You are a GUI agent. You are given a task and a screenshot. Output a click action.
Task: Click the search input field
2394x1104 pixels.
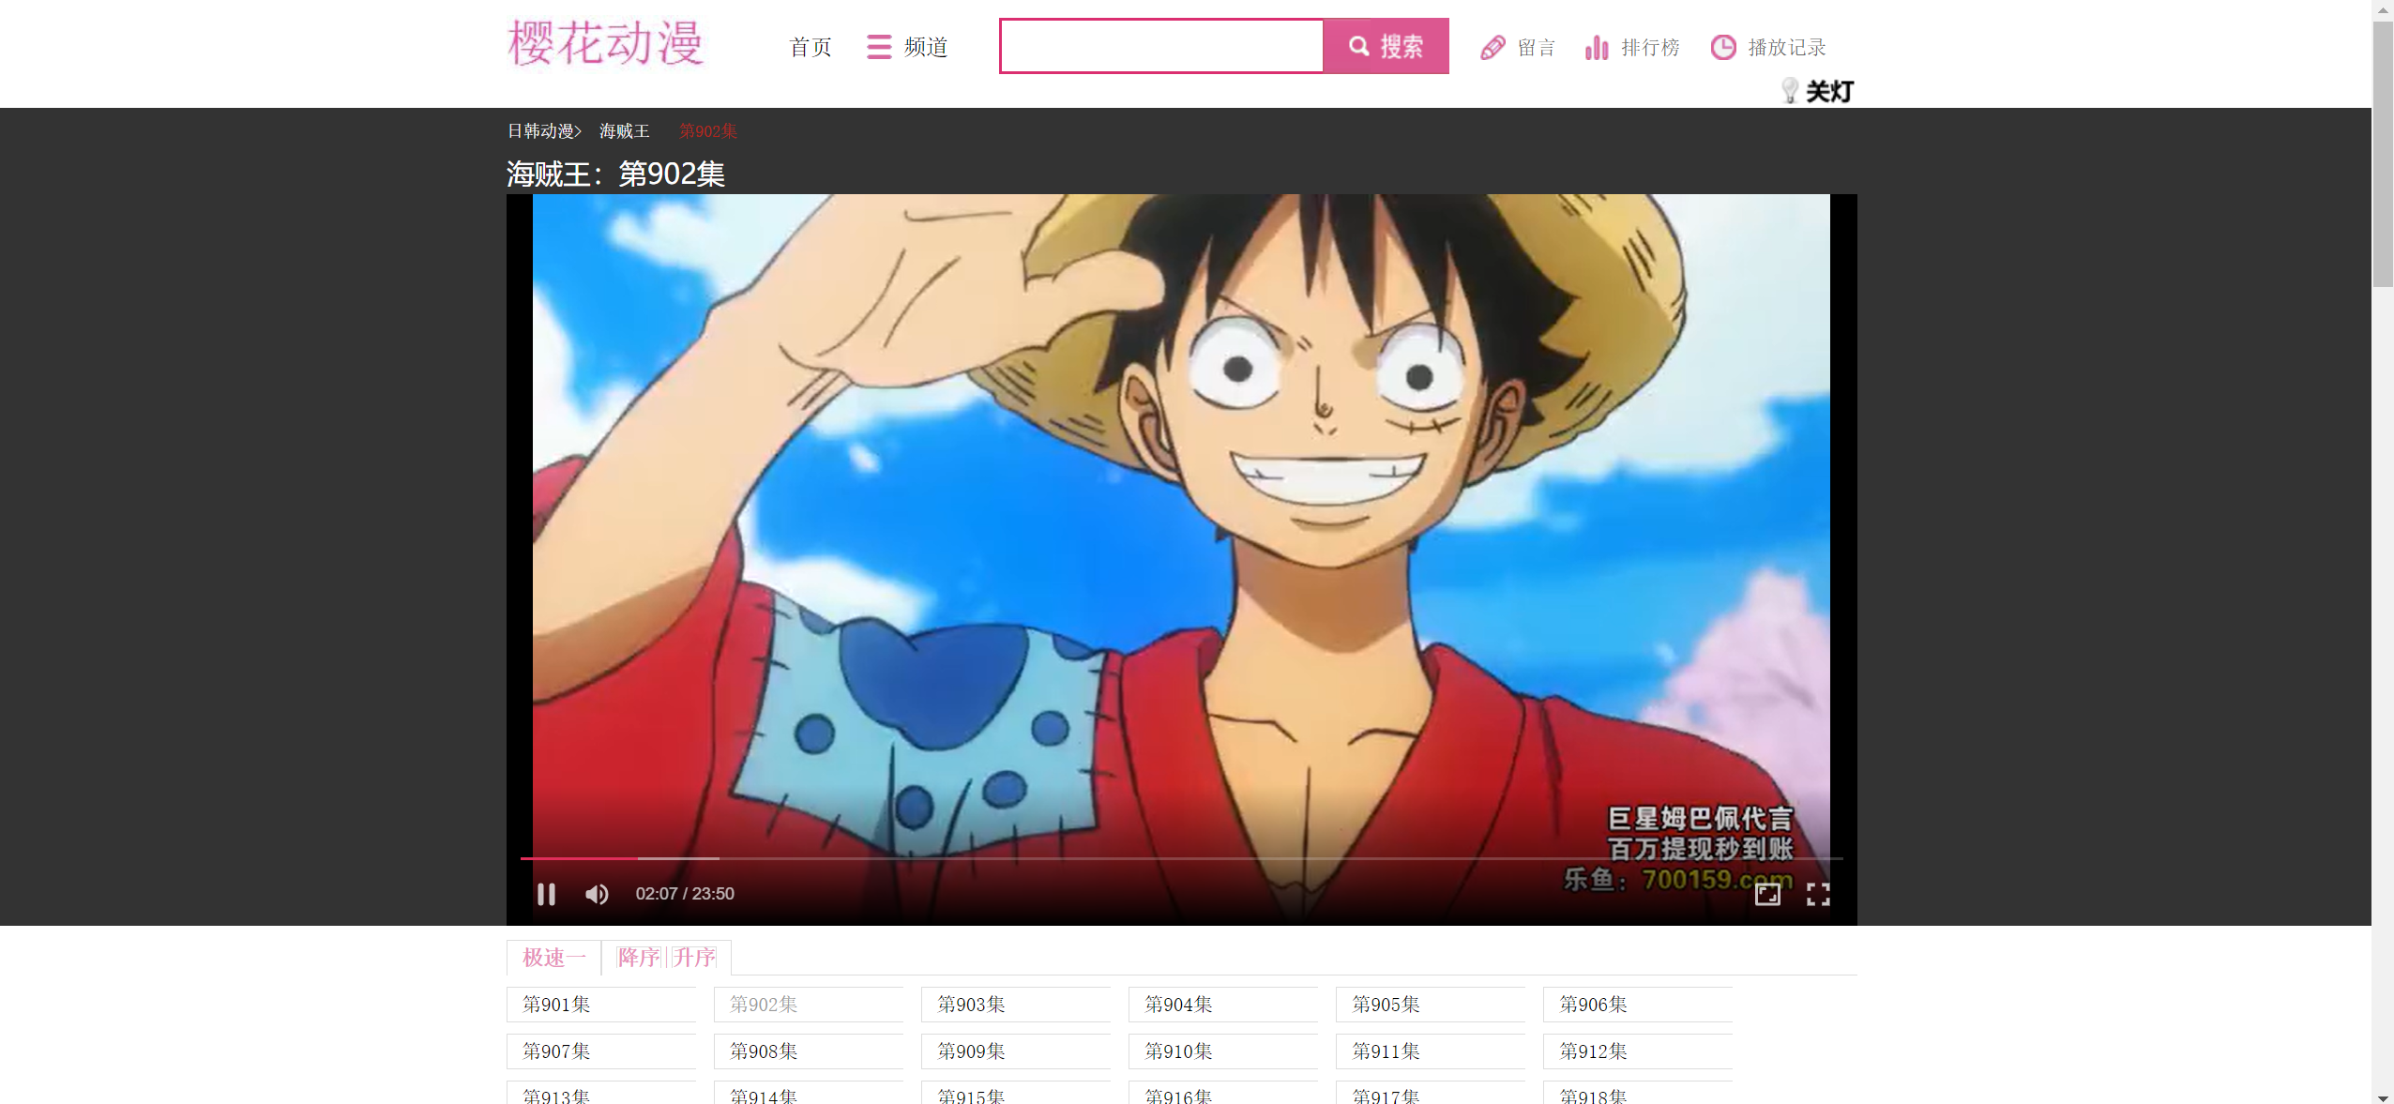click(1161, 46)
